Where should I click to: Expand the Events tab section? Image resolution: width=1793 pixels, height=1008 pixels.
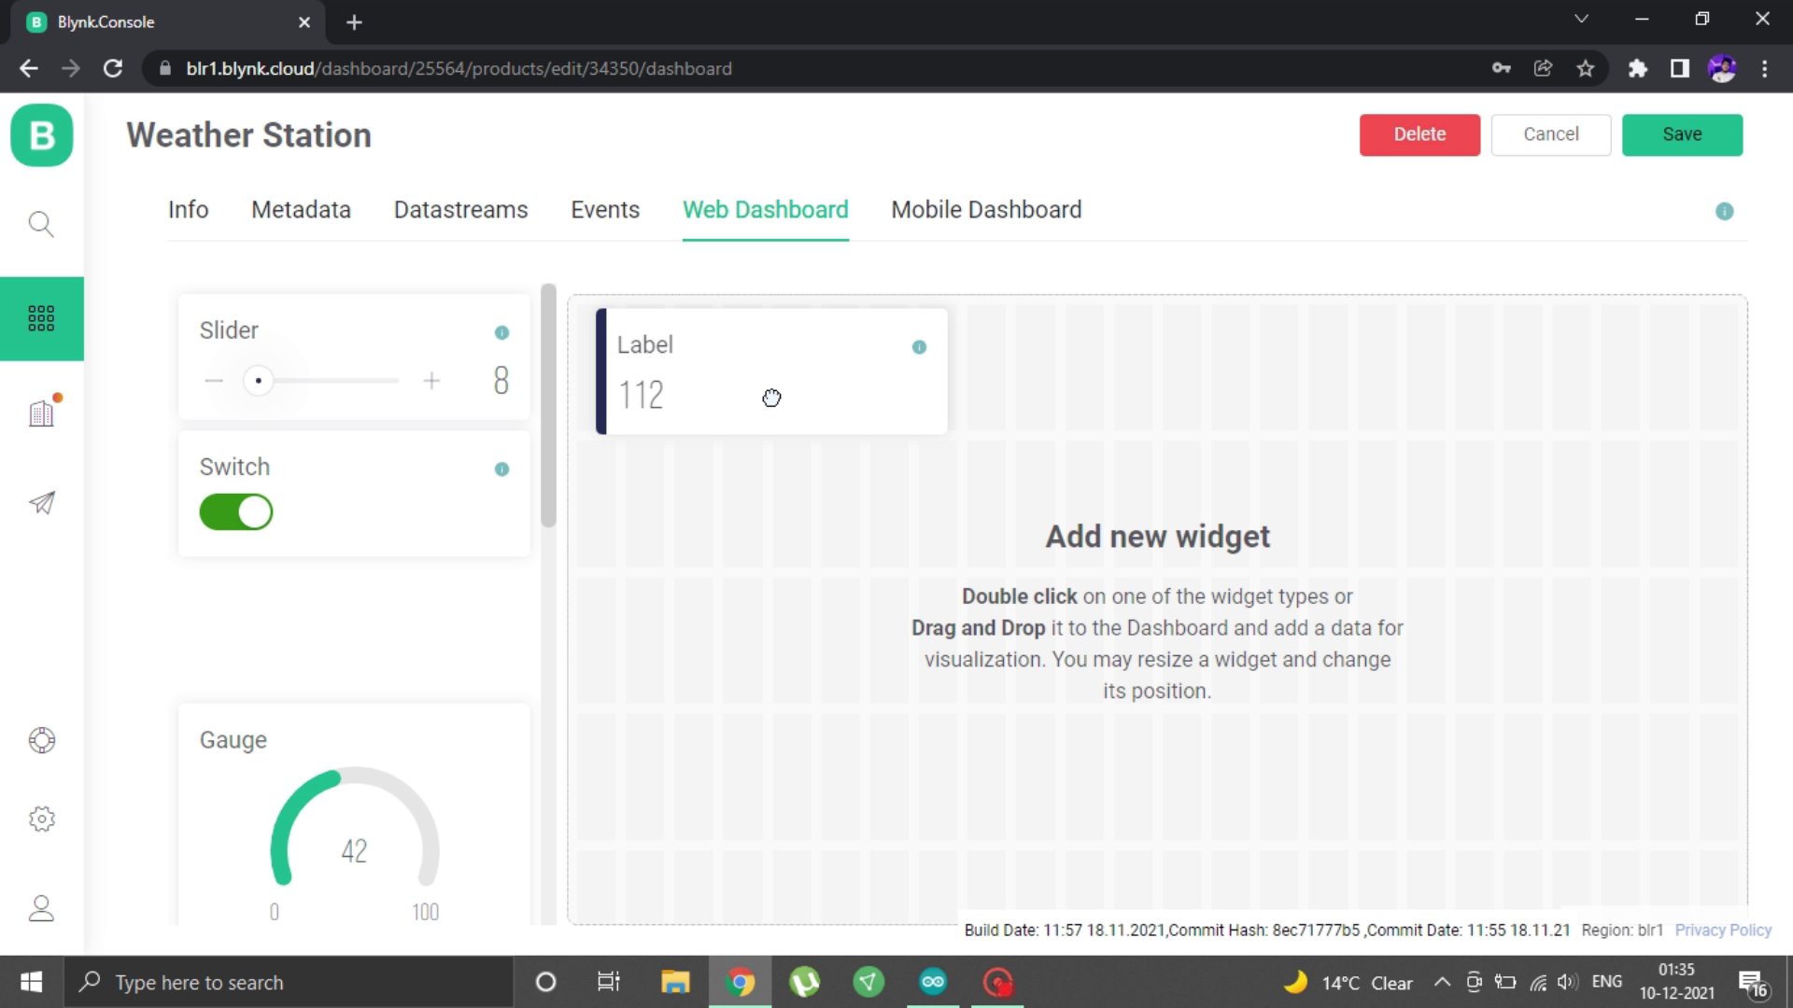[x=604, y=209]
